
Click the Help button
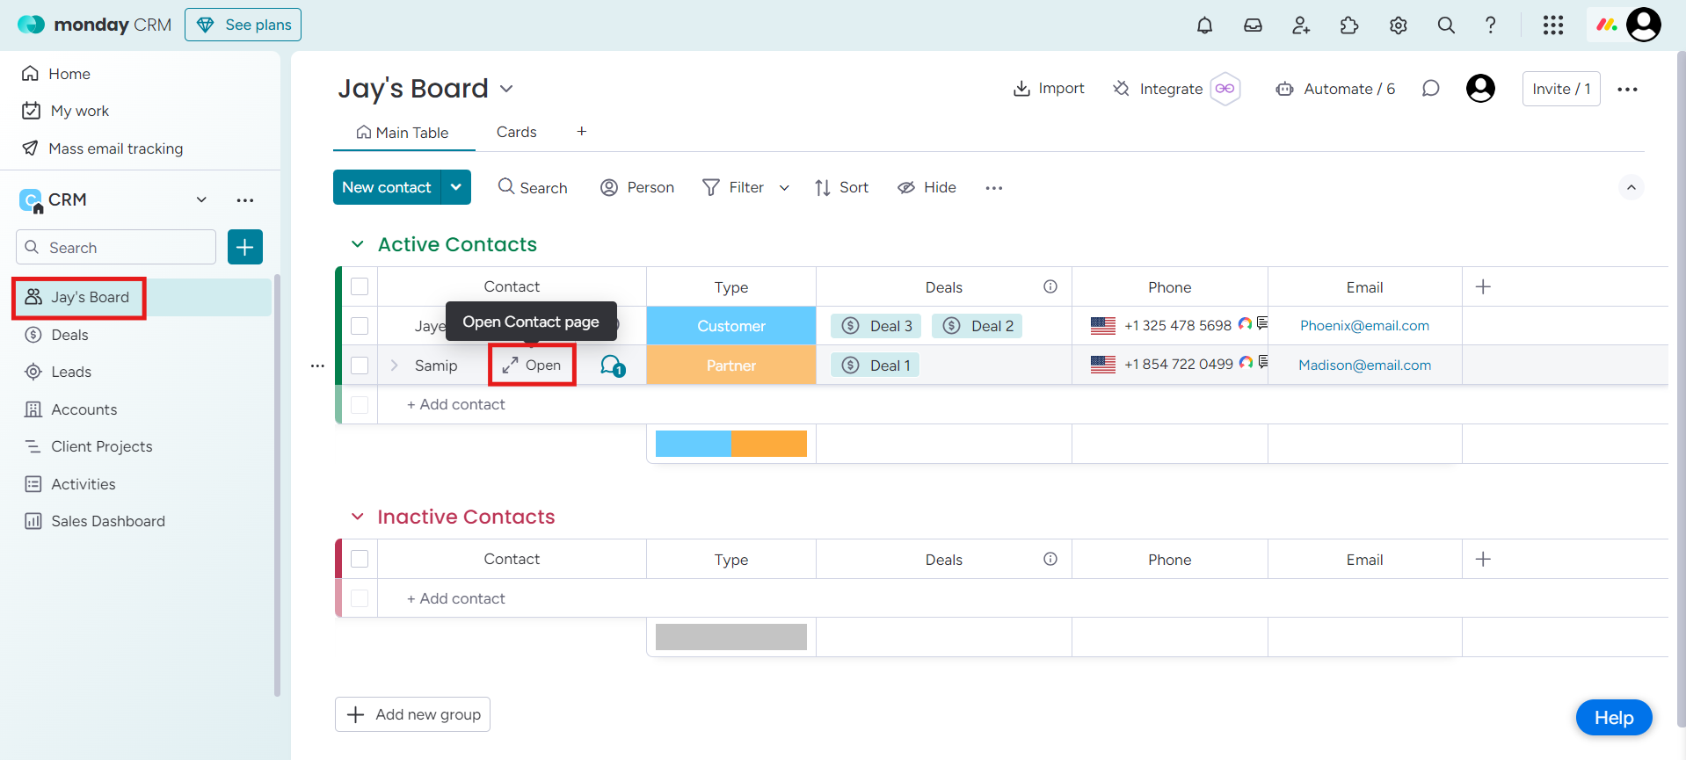pyautogui.click(x=1614, y=718)
